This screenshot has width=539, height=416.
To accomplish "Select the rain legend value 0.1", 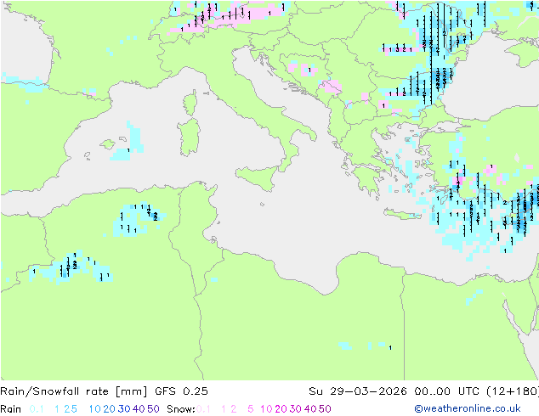I will (37, 409).
